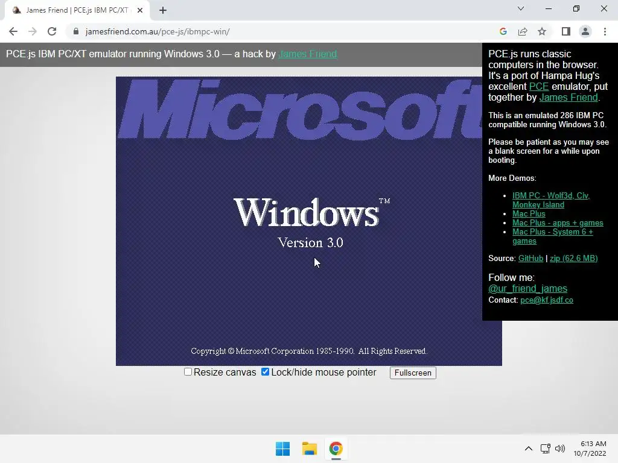Click the volume speaker tray icon
This screenshot has height=463, width=618.
pos(559,449)
